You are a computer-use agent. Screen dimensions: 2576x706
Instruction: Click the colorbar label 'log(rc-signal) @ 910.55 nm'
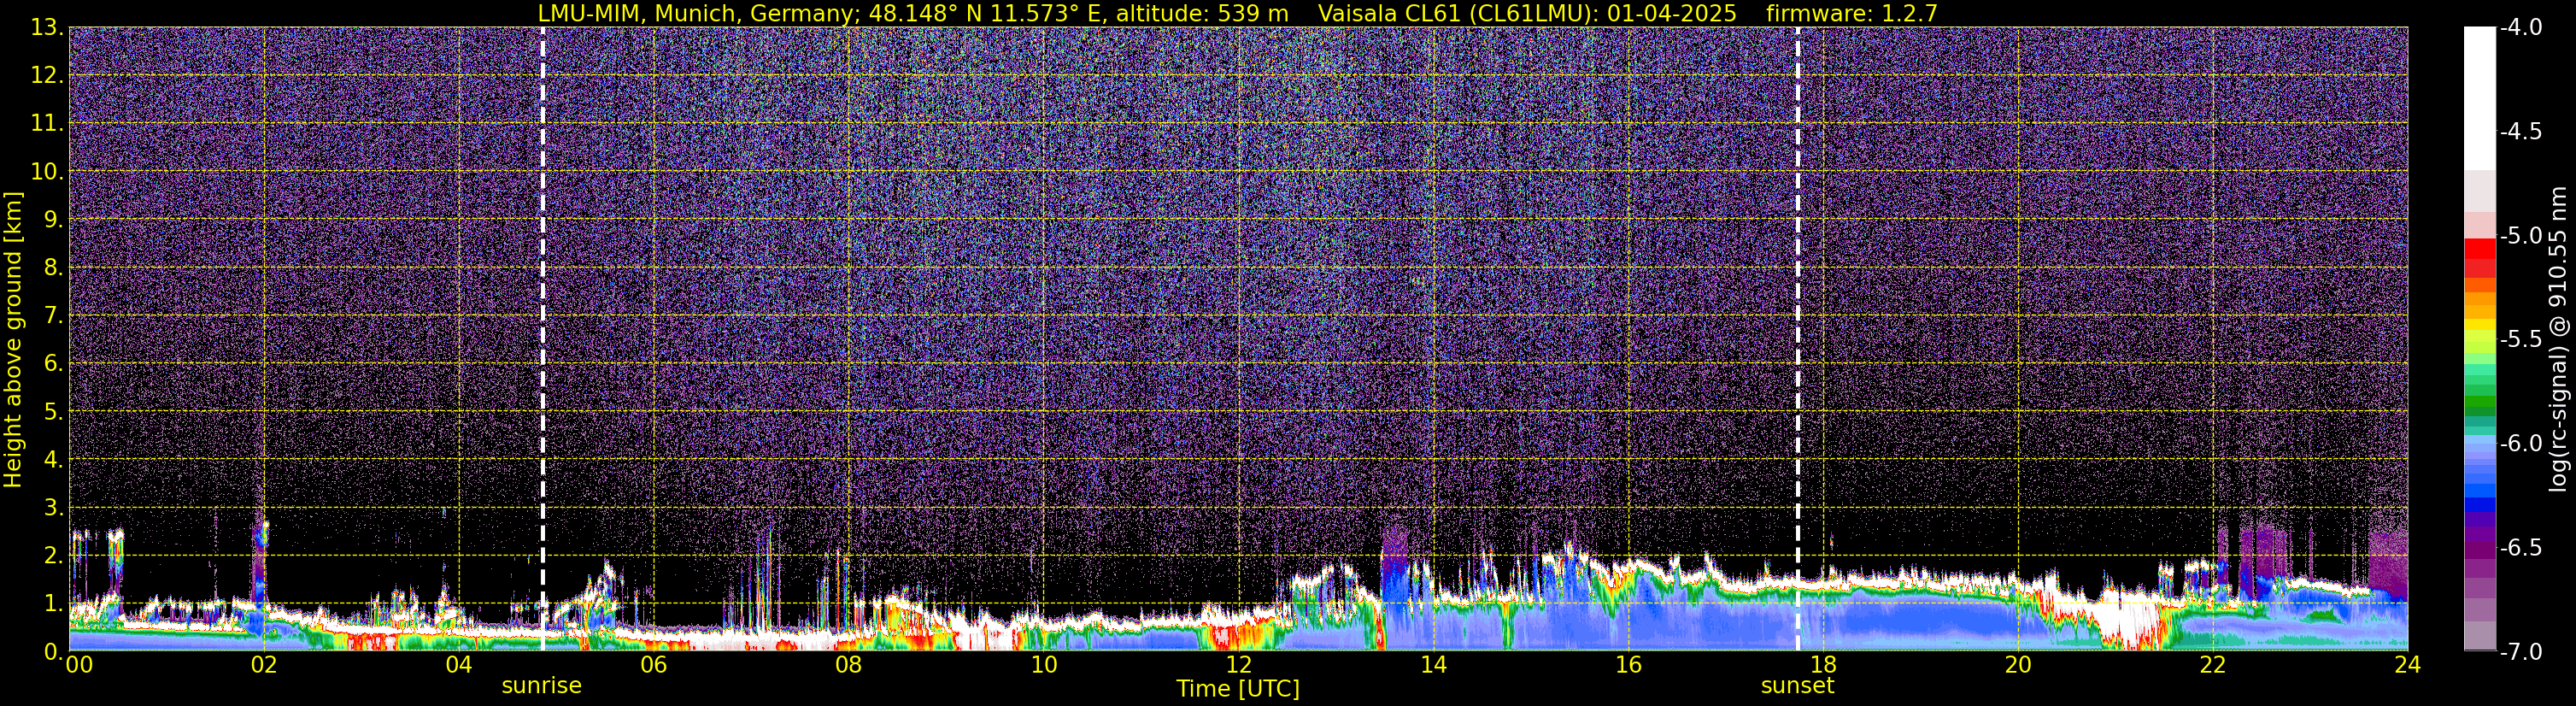(2559, 339)
